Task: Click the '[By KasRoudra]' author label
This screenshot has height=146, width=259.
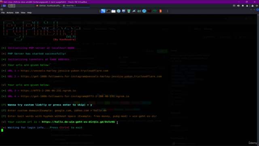Action: pyautogui.click(x=64, y=40)
